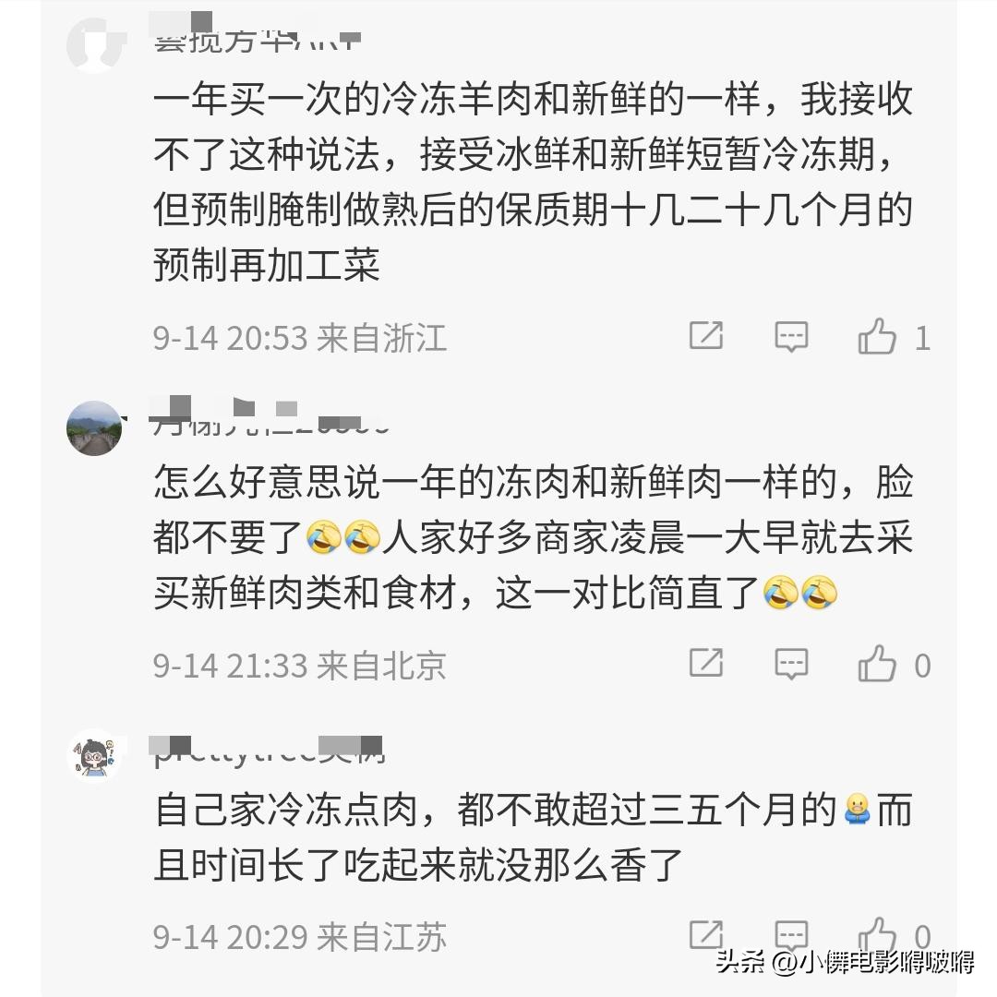This screenshot has width=997, height=997.
Task: Share the Beijing comment via share icon
Action: (x=706, y=663)
